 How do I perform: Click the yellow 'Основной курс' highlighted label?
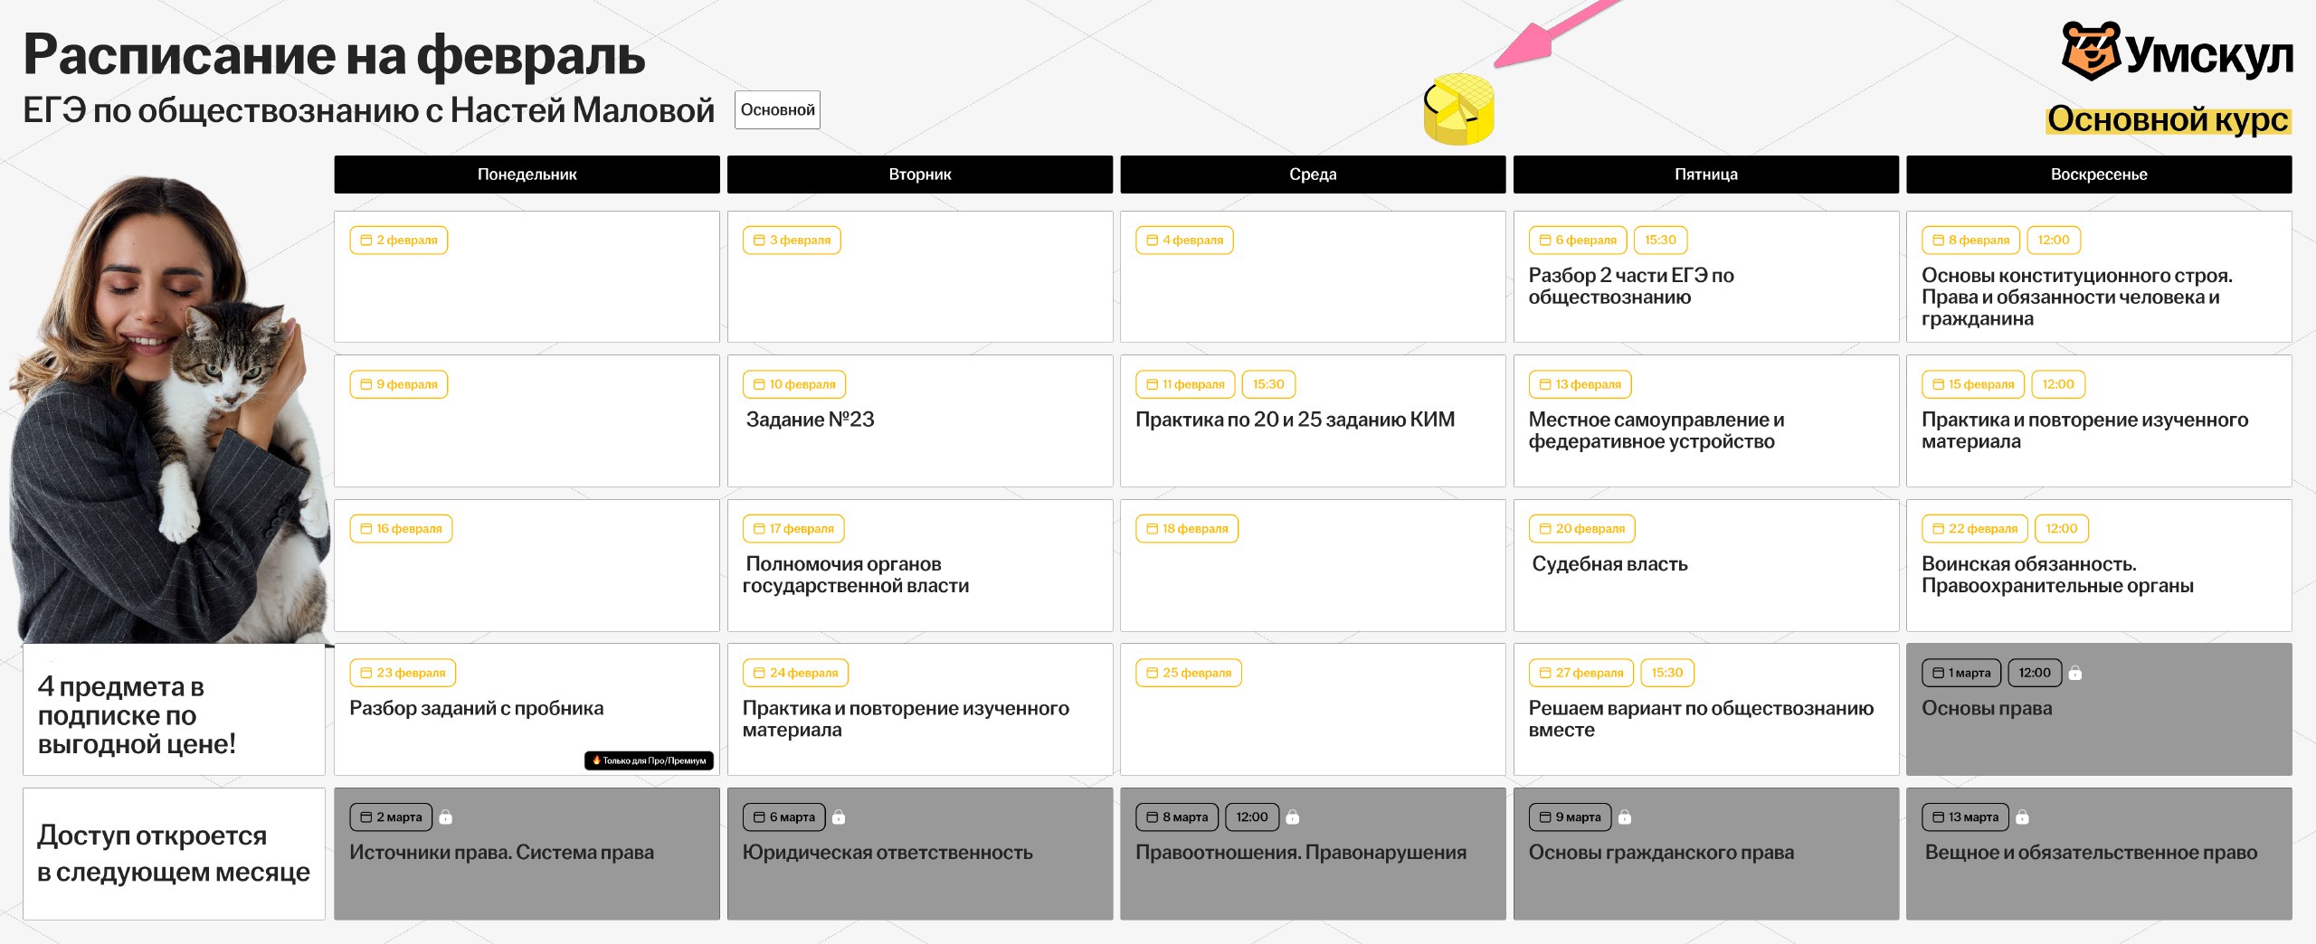coord(2168,119)
